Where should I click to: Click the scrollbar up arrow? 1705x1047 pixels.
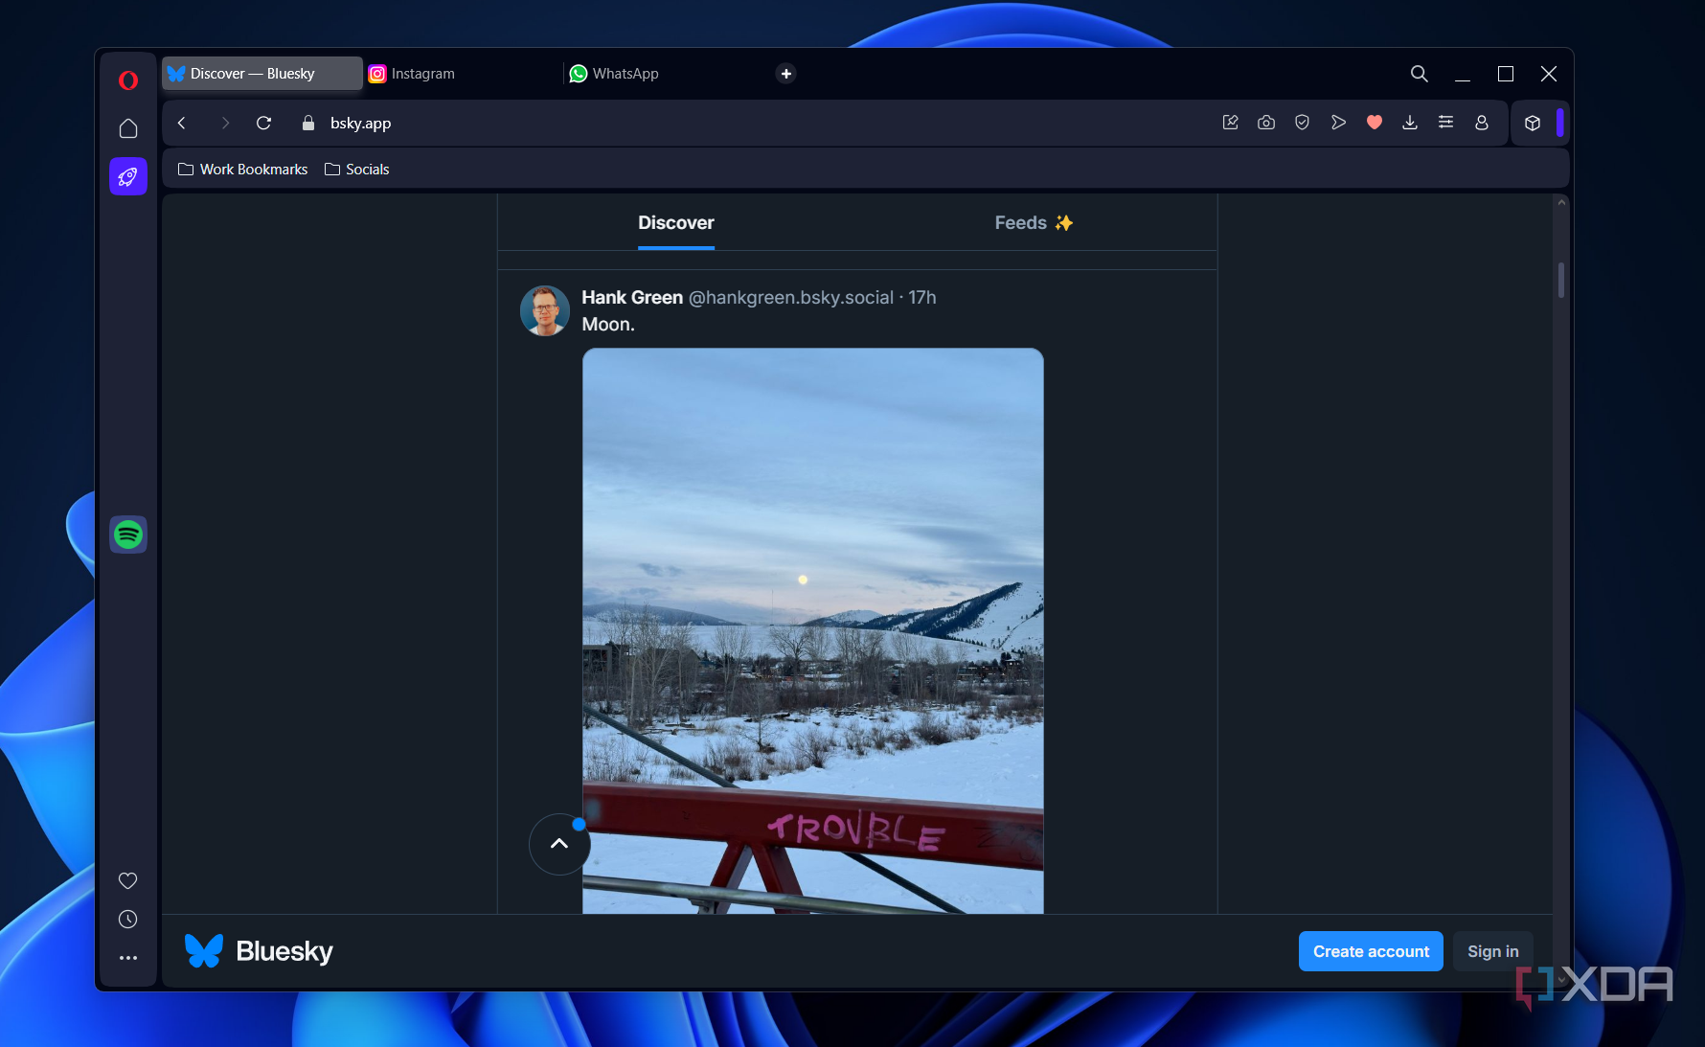pyautogui.click(x=1561, y=203)
